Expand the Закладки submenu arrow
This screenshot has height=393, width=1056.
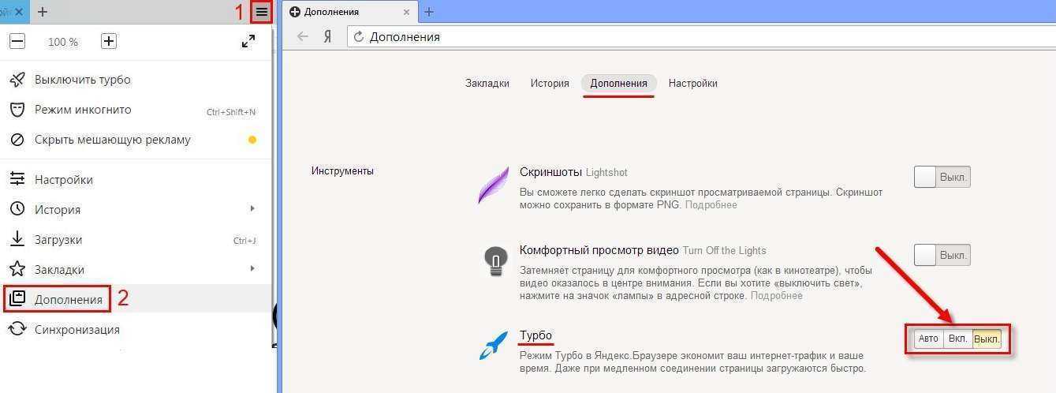tap(252, 269)
